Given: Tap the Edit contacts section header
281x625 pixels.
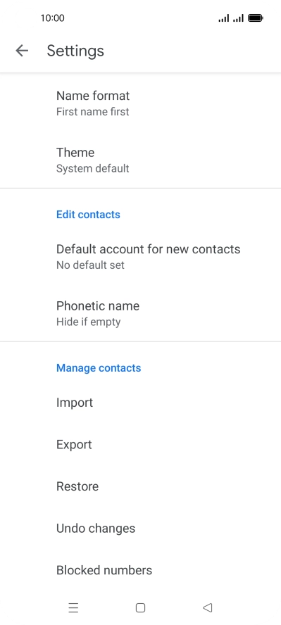Looking at the screenshot, I should tap(88, 215).
